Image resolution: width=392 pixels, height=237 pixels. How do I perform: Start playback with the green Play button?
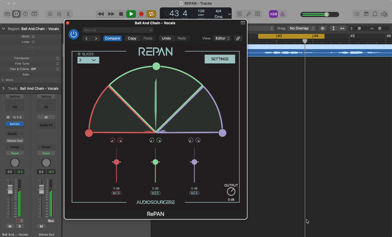tap(131, 14)
